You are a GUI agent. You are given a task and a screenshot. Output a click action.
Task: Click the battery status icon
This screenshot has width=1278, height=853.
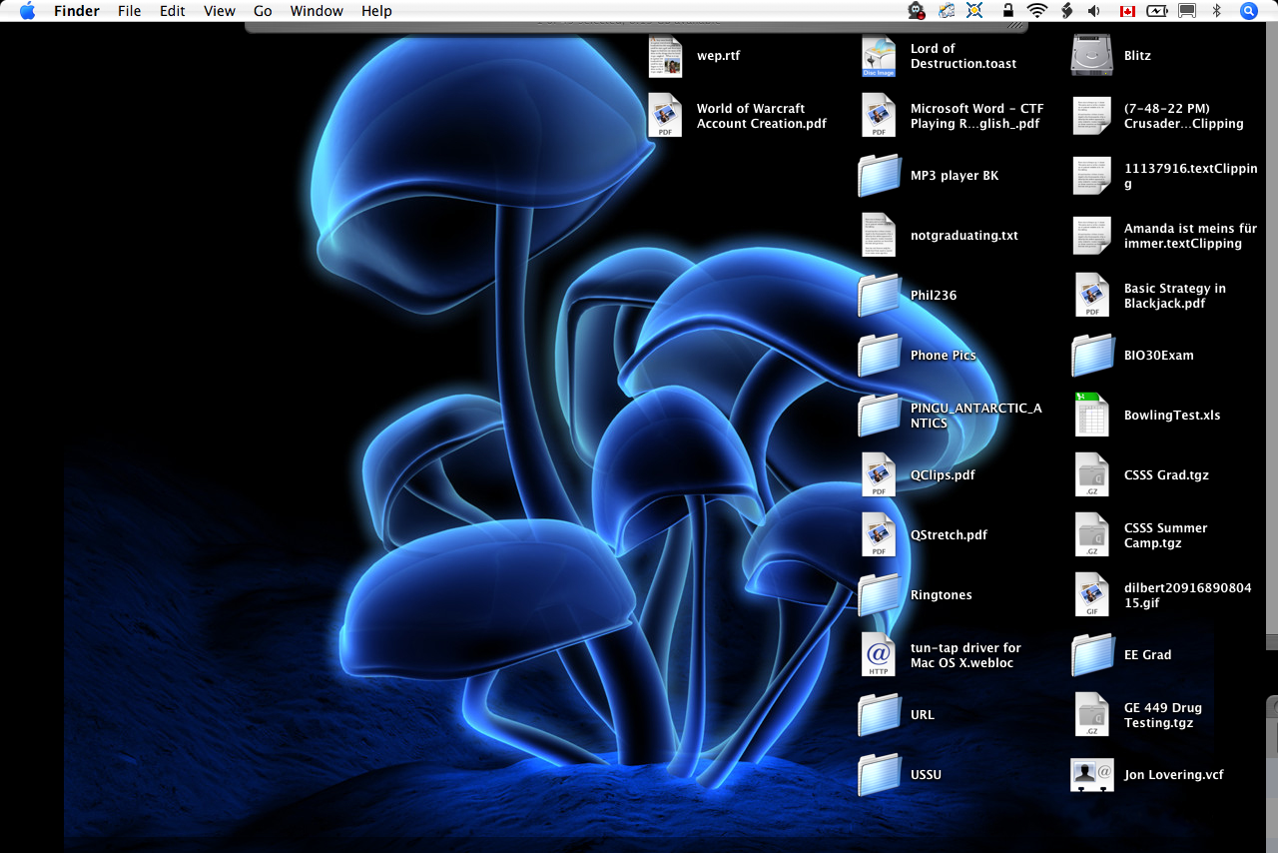click(1157, 11)
